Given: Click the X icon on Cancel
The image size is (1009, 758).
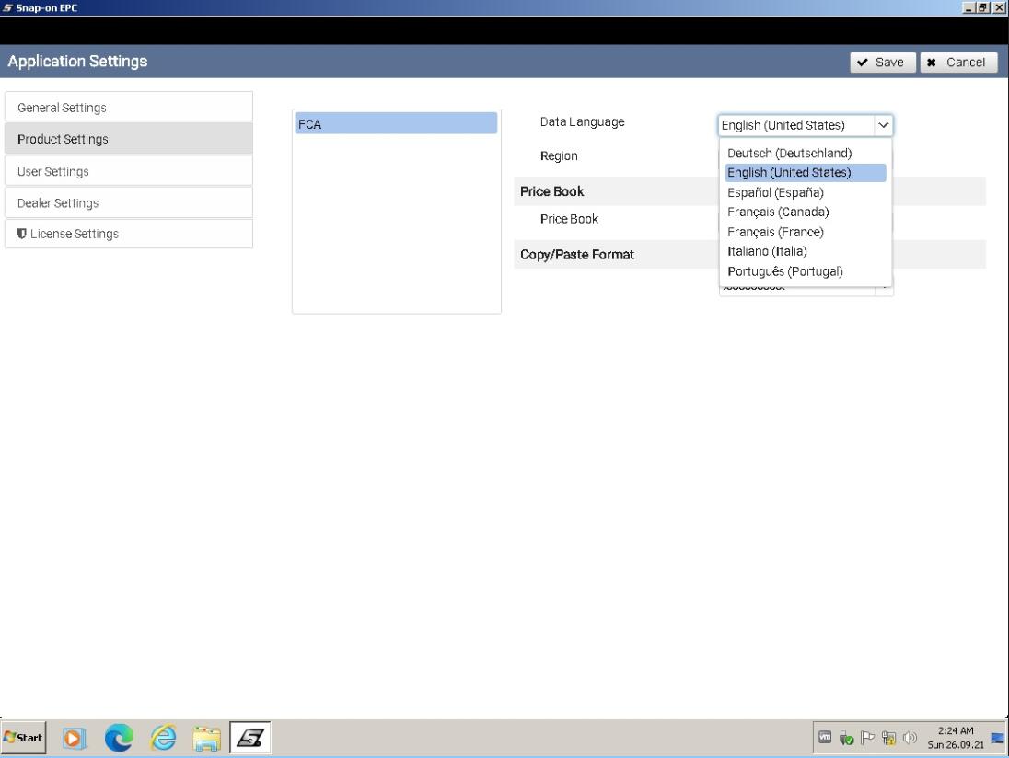Looking at the screenshot, I should [931, 63].
